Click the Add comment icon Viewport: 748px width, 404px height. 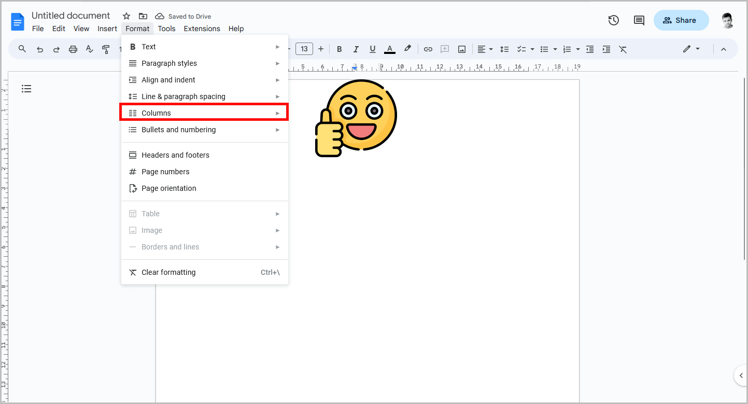pos(445,49)
